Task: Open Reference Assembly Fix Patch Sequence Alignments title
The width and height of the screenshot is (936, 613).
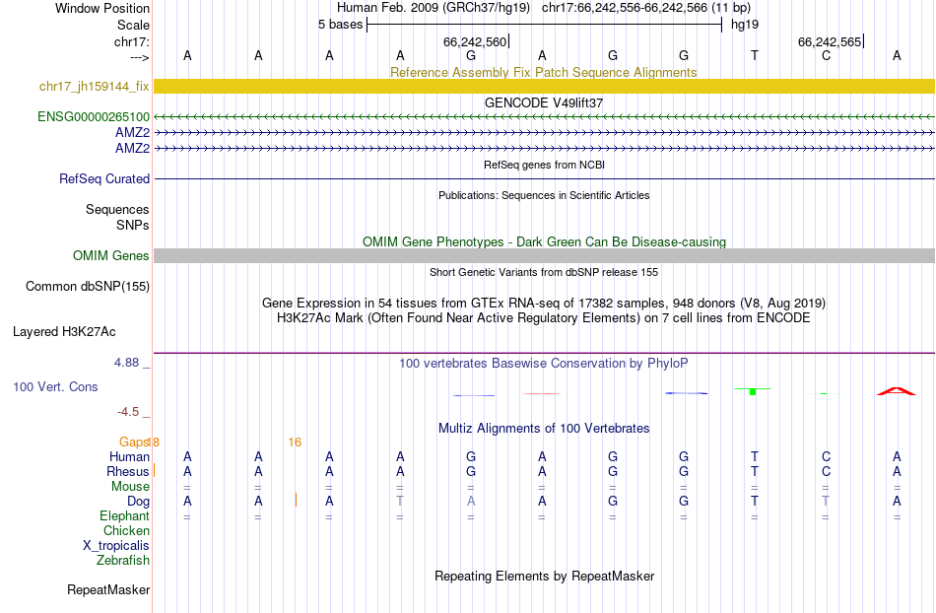Action: coord(543,72)
